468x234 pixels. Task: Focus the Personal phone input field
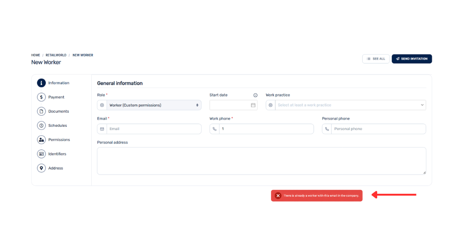(379, 129)
